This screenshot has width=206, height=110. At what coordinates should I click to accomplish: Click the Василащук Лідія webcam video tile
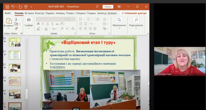tap(180, 61)
